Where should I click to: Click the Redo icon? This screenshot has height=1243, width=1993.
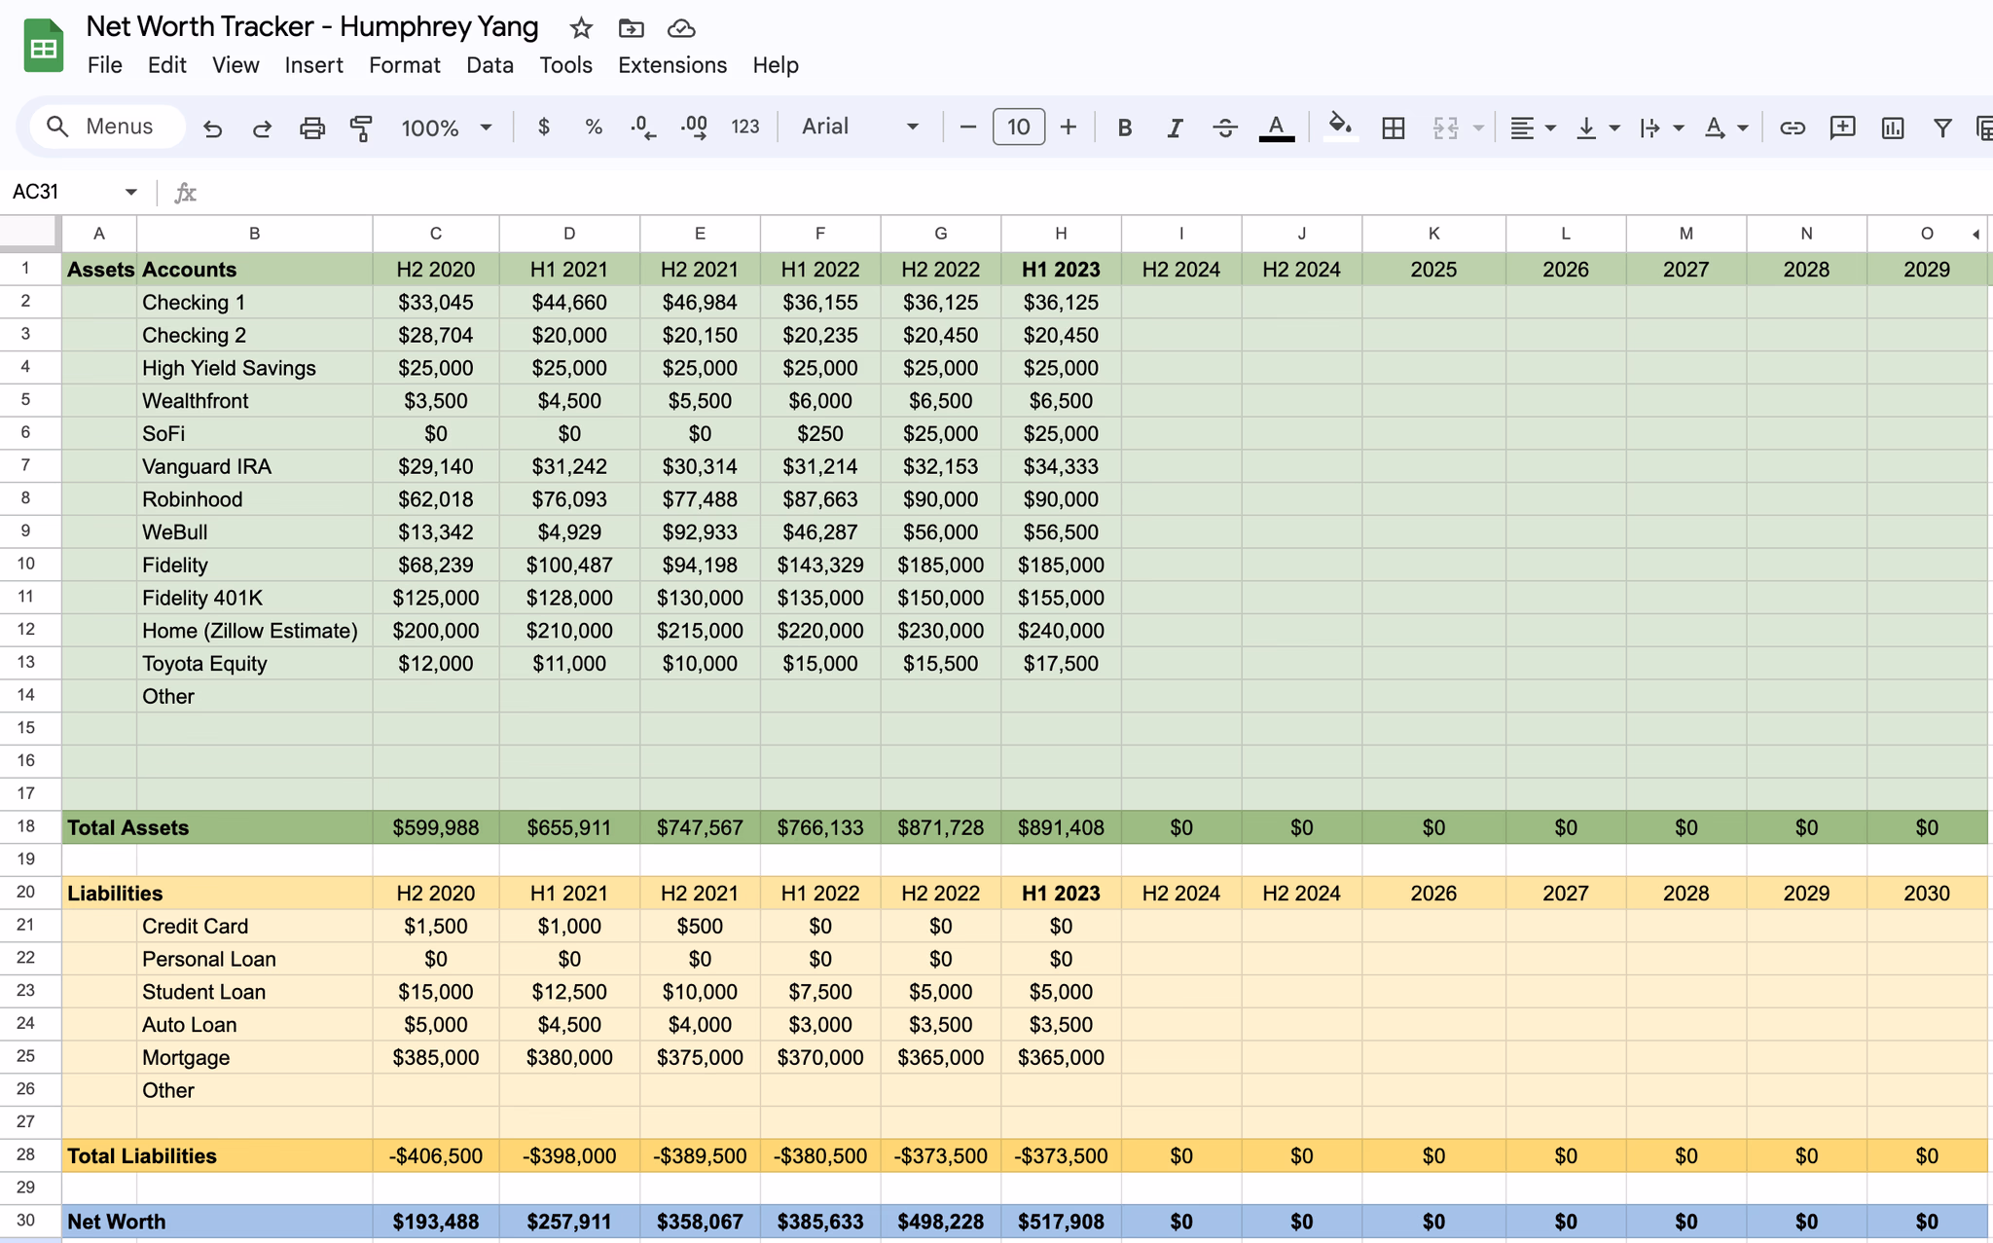[262, 128]
